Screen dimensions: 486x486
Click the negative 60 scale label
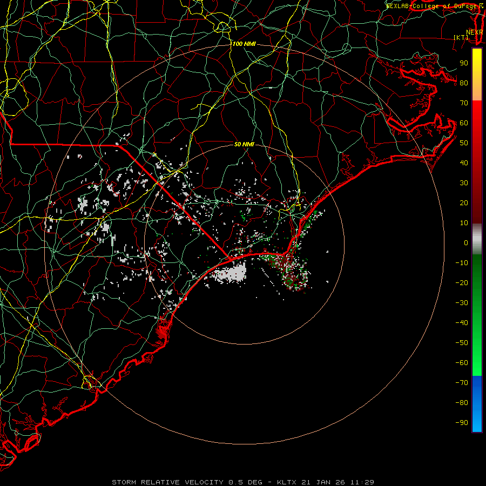pyautogui.click(x=462, y=363)
